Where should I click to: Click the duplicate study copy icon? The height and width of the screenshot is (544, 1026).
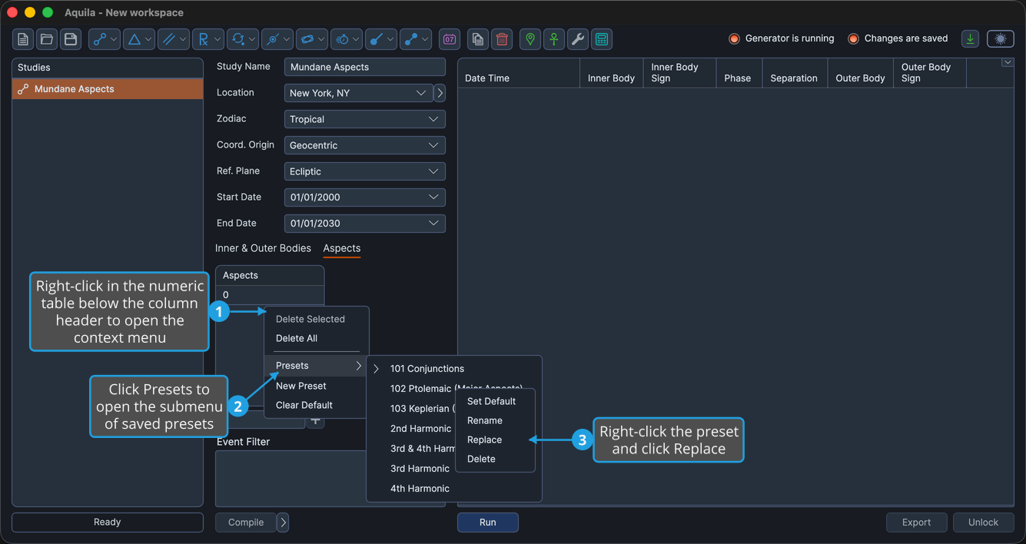pos(478,39)
